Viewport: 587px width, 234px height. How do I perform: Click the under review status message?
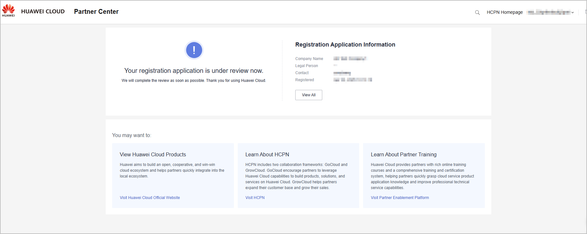[194, 71]
